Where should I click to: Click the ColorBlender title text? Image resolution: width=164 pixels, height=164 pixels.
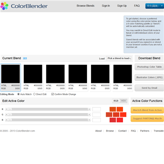point(29,6)
